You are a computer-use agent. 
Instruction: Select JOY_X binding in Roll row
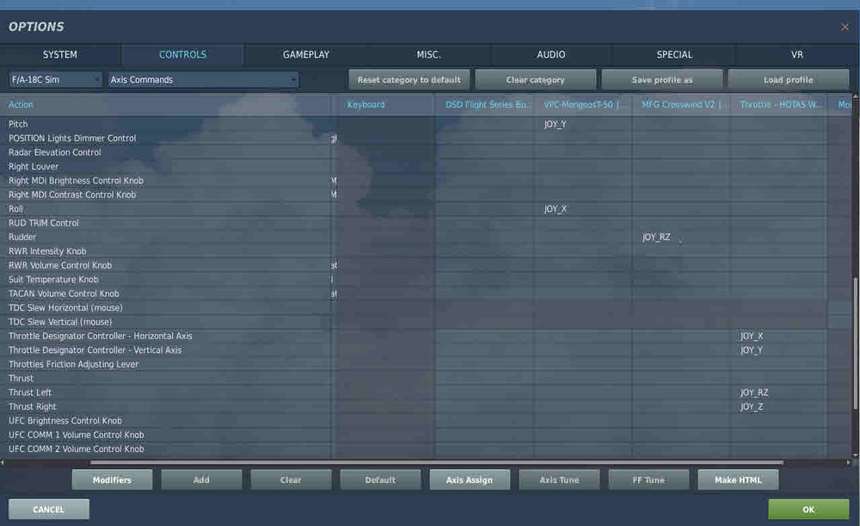[x=555, y=209]
